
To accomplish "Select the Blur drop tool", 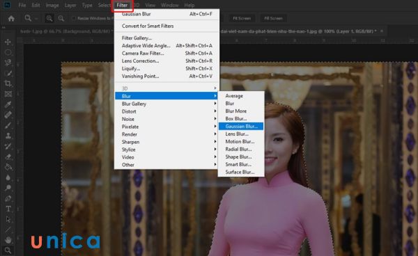I will click(8, 177).
